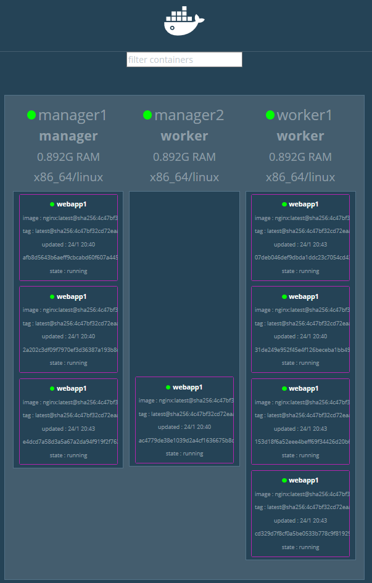This screenshot has height=583, width=372.
Task: Click green dot of container 2a202c3d card
Action: tap(52, 296)
